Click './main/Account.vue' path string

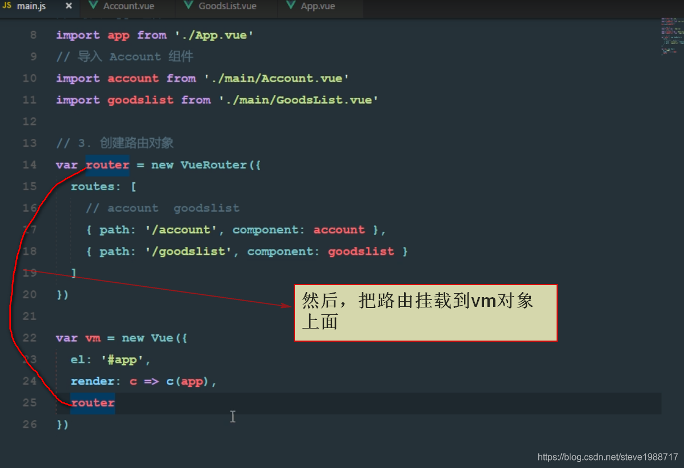(276, 78)
